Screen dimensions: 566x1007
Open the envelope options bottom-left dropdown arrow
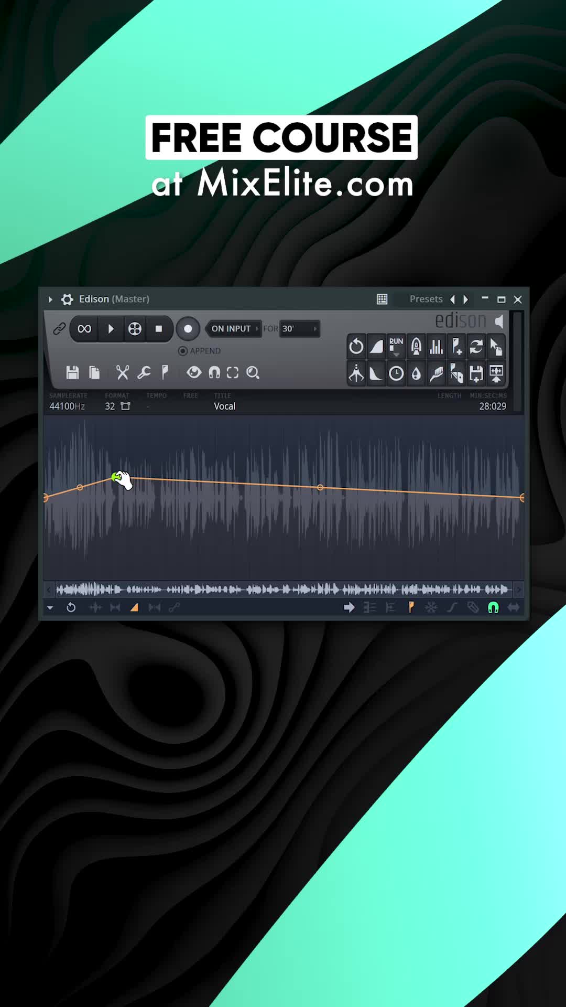(x=50, y=608)
